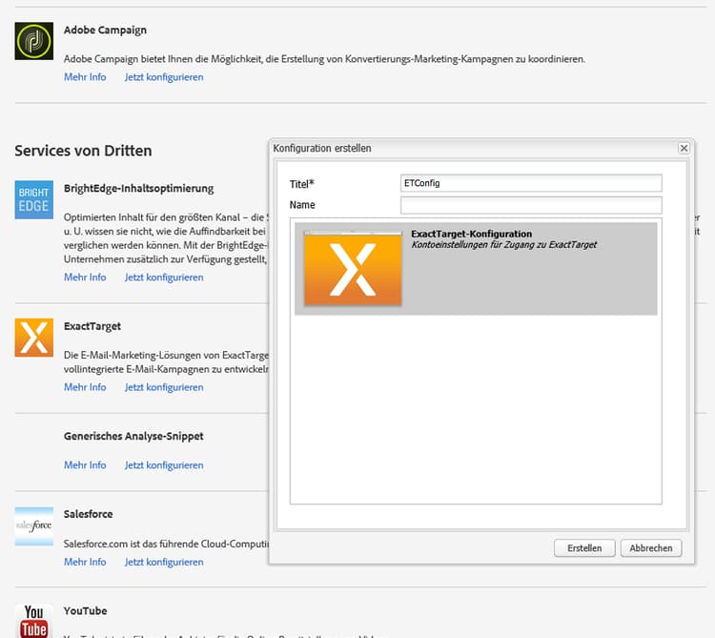Click the ExactTarget heading in services list
This screenshot has height=638, width=715.
[x=92, y=326]
